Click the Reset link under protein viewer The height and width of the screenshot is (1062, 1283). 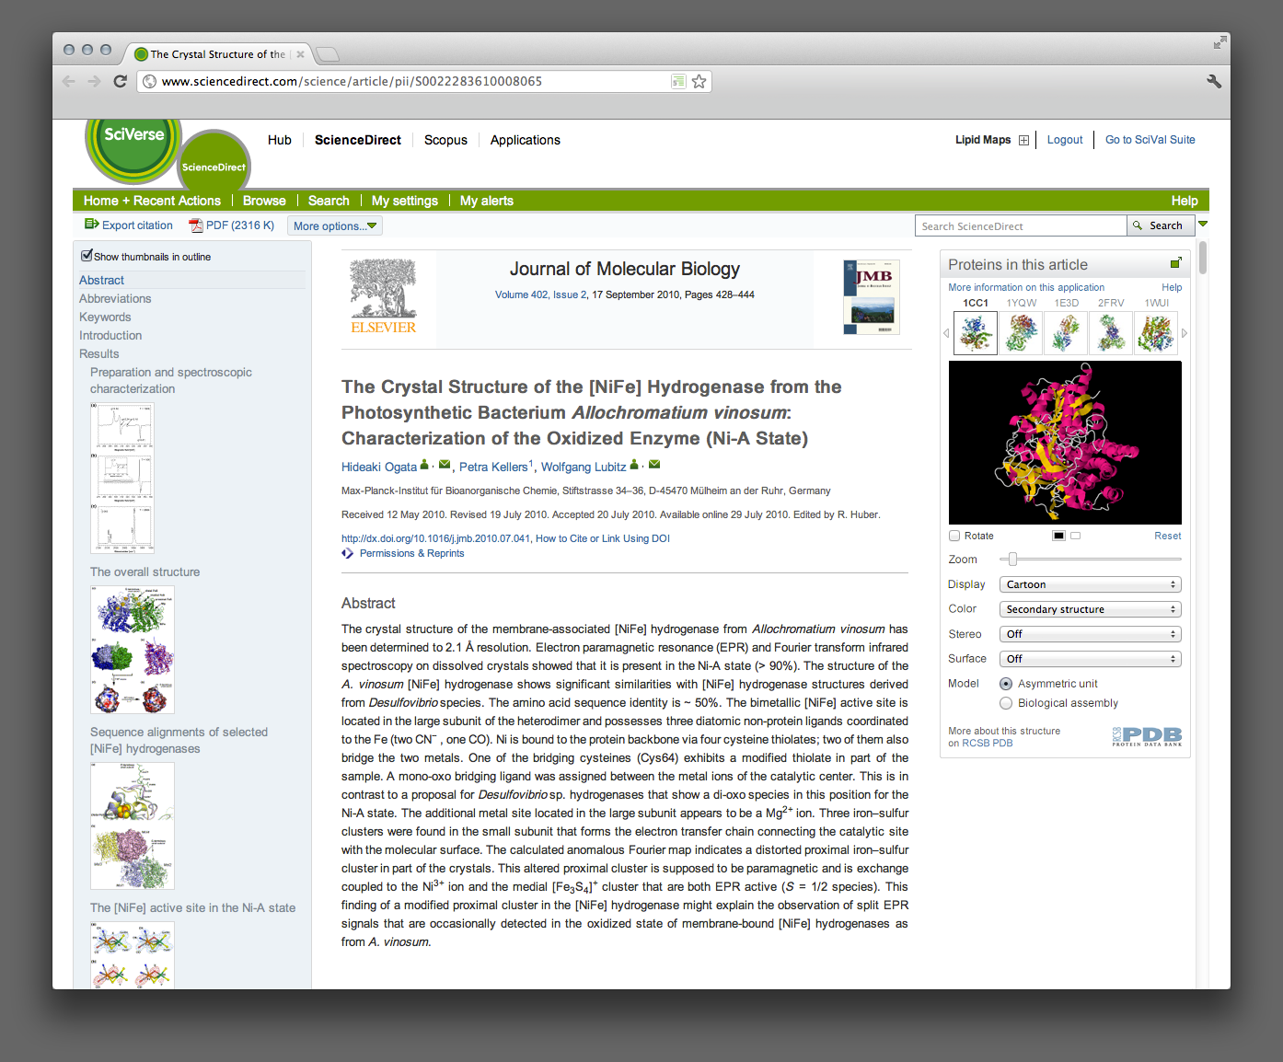[x=1168, y=536]
